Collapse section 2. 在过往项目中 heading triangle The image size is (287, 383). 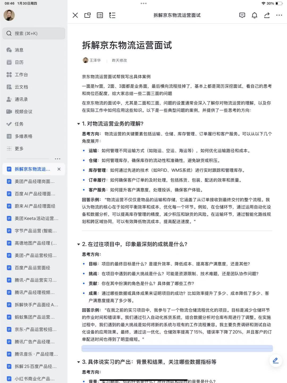point(78,244)
